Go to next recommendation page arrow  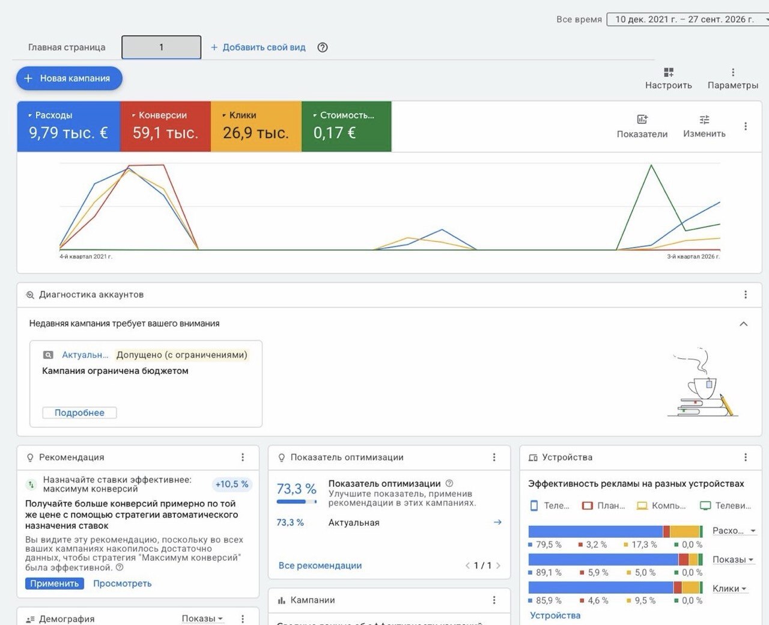498,566
